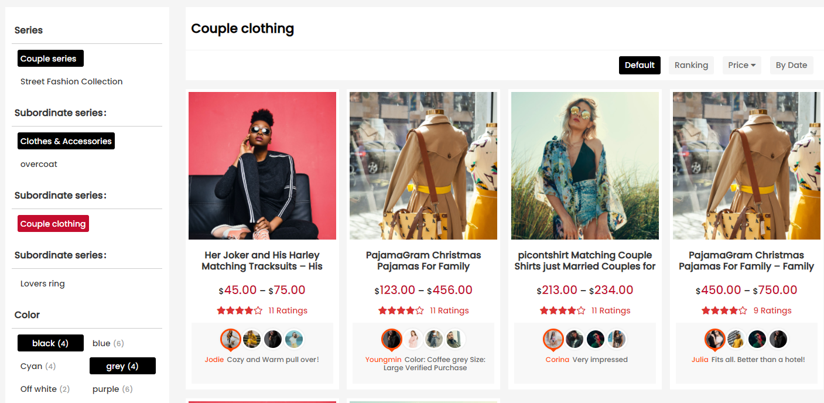Deselect the black color filter
This screenshot has height=403, width=824.
(x=50, y=343)
